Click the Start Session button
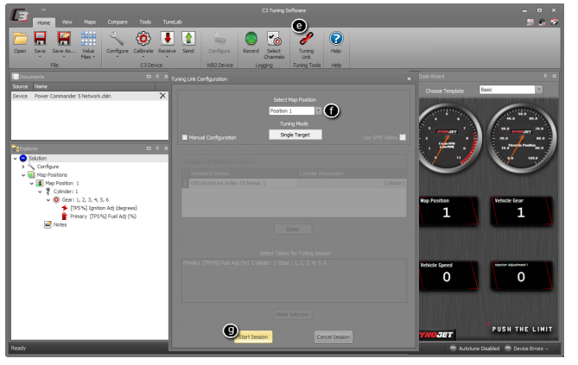 [253, 337]
